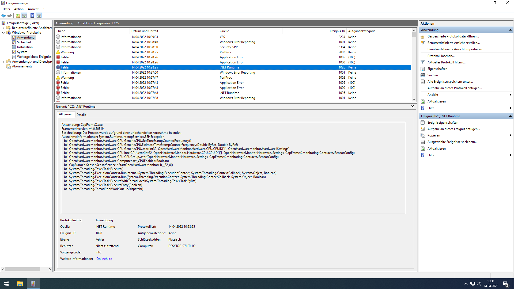The height and width of the screenshot is (289, 514).
Task: Click the blue help question-mark toolbar icon
Action: tap(32, 16)
